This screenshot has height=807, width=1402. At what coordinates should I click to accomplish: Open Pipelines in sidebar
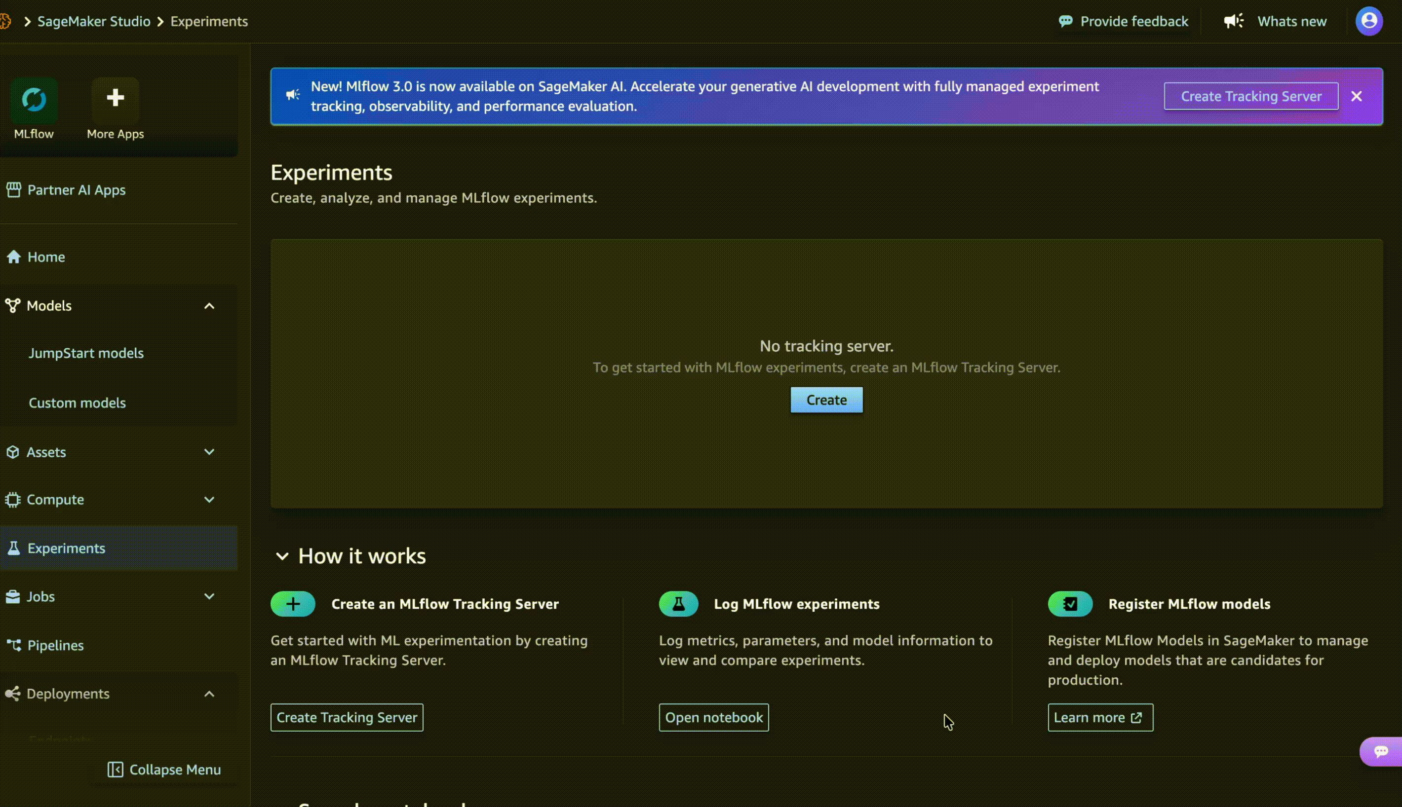click(x=55, y=645)
